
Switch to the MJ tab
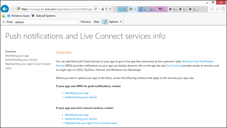pos(163,10)
